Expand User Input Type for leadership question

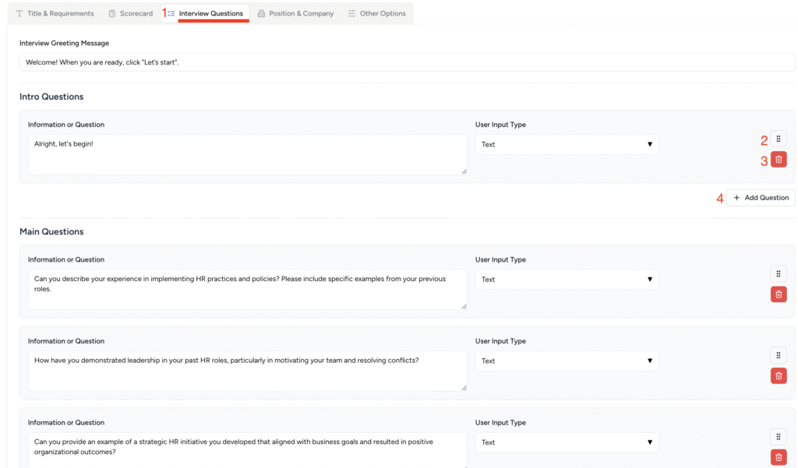tap(567, 361)
